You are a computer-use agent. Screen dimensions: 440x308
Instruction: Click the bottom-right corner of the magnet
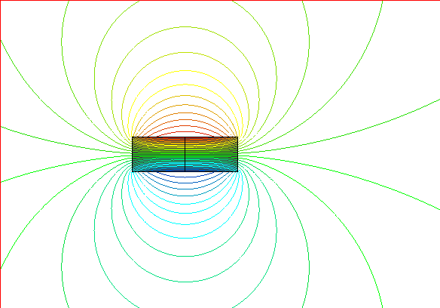(237, 171)
